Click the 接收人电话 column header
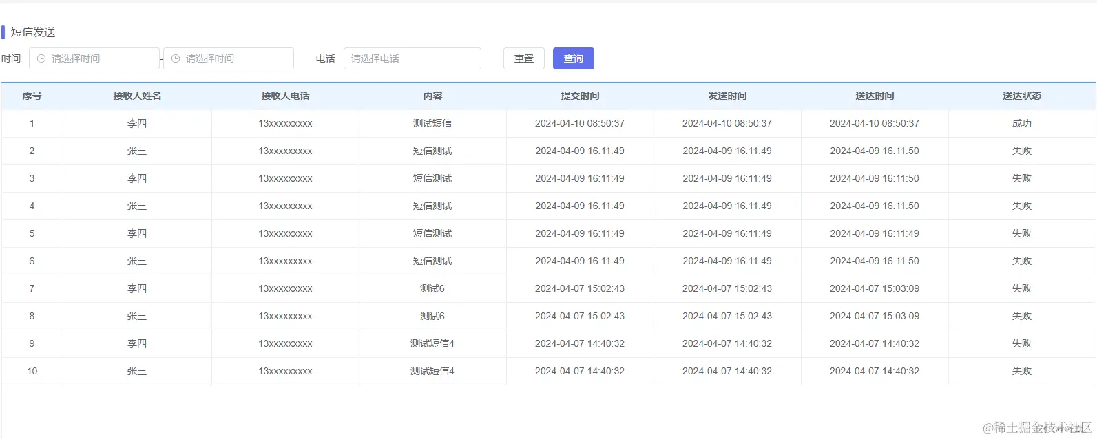The height and width of the screenshot is (439, 1097). tap(285, 96)
